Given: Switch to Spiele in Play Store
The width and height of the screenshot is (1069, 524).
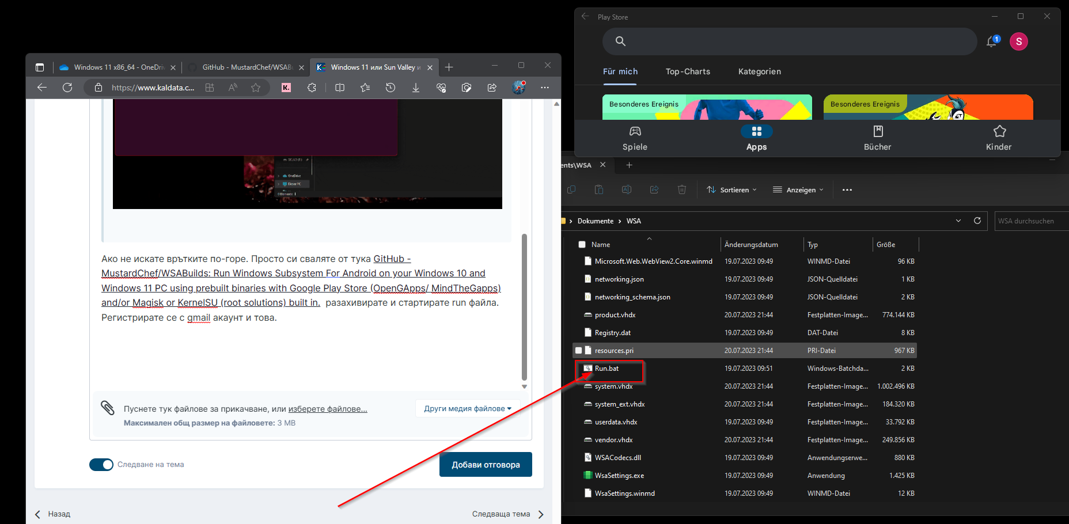Looking at the screenshot, I should [x=635, y=139].
